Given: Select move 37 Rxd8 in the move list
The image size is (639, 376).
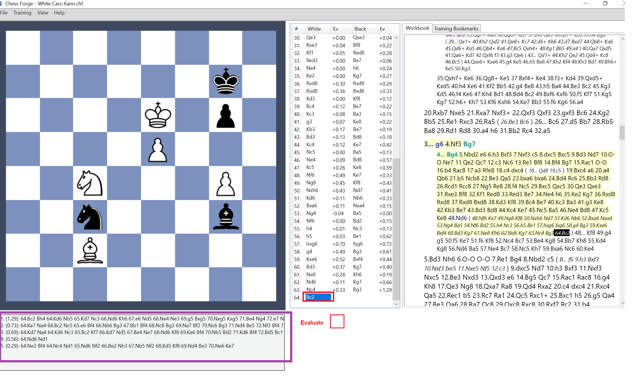Looking at the screenshot, I should coord(312,91).
